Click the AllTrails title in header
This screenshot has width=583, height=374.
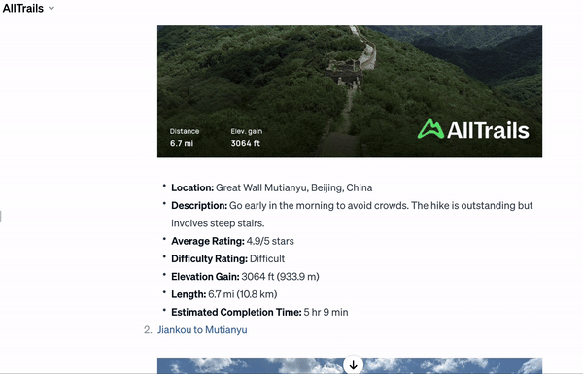pyautogui.click(x=23, y=8)
